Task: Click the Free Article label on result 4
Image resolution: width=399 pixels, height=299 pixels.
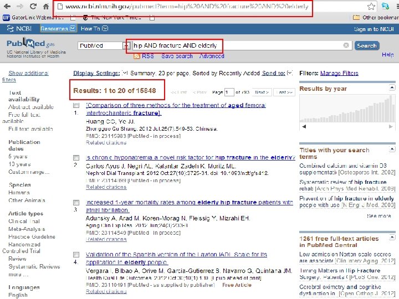Action: point(237,285)
